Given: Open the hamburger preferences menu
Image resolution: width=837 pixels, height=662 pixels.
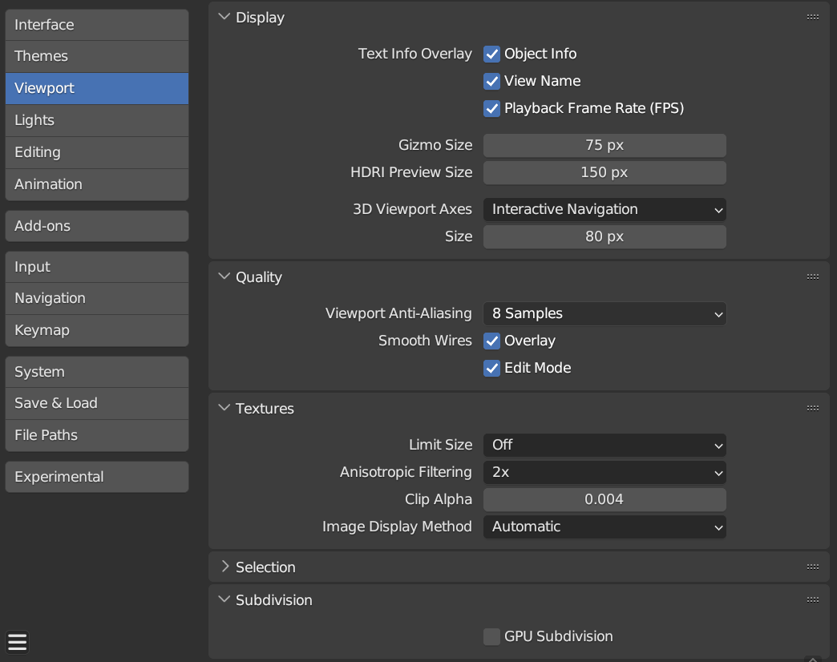Looking at the screenshot, I should coord(17,642).
